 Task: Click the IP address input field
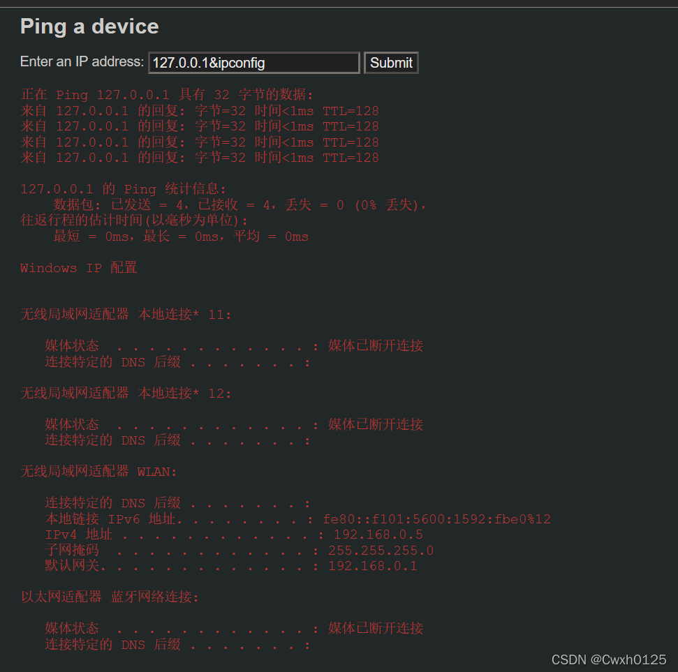pyautogui.click(x=254, y=63)
